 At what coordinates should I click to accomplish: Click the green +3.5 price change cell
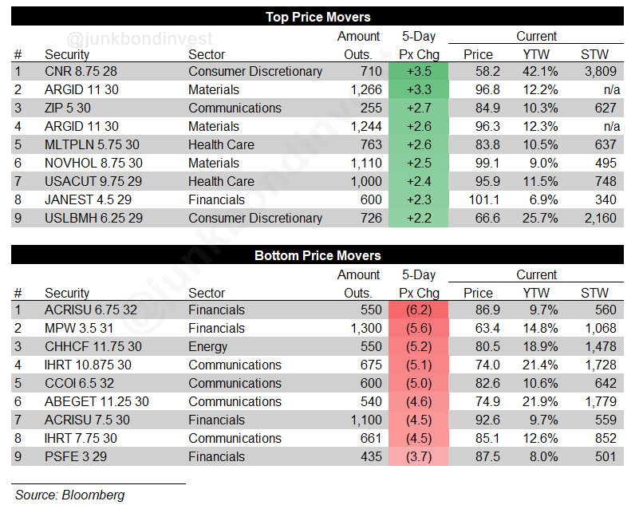(419, 71)
